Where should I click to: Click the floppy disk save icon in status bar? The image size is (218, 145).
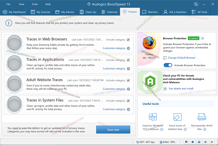tap(199, 142)
